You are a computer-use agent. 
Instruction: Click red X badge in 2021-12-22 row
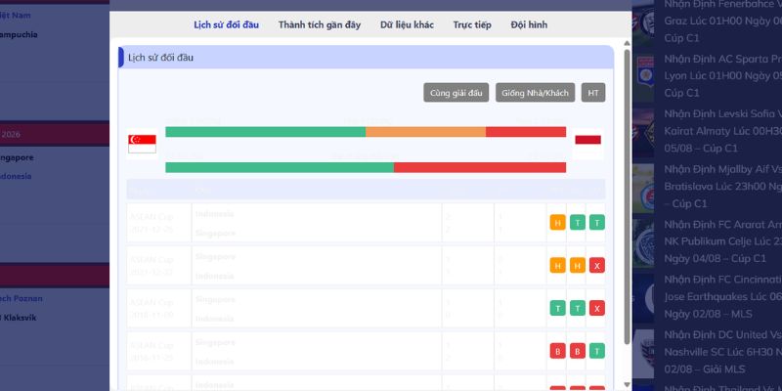[596, 265]
